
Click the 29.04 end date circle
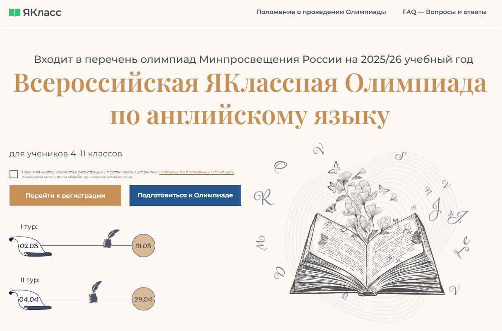[143, 299]
